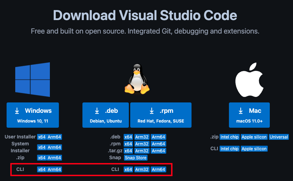Select Mac CLI Apple silicon link
The width and height of the screenshot is (293, 181).
pyautogui.click(x=254, y=149)
